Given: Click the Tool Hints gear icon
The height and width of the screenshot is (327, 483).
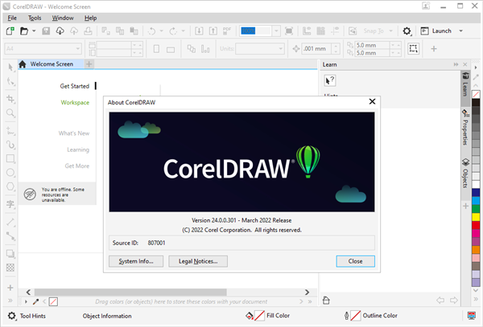Looking at the screenshot, I should point(11,316).
